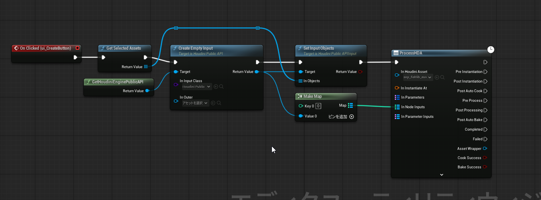This screenshot has height=200, width=541.
Task: Click Get Selected Assets execution output pin
Action: (x=146, y=57)
